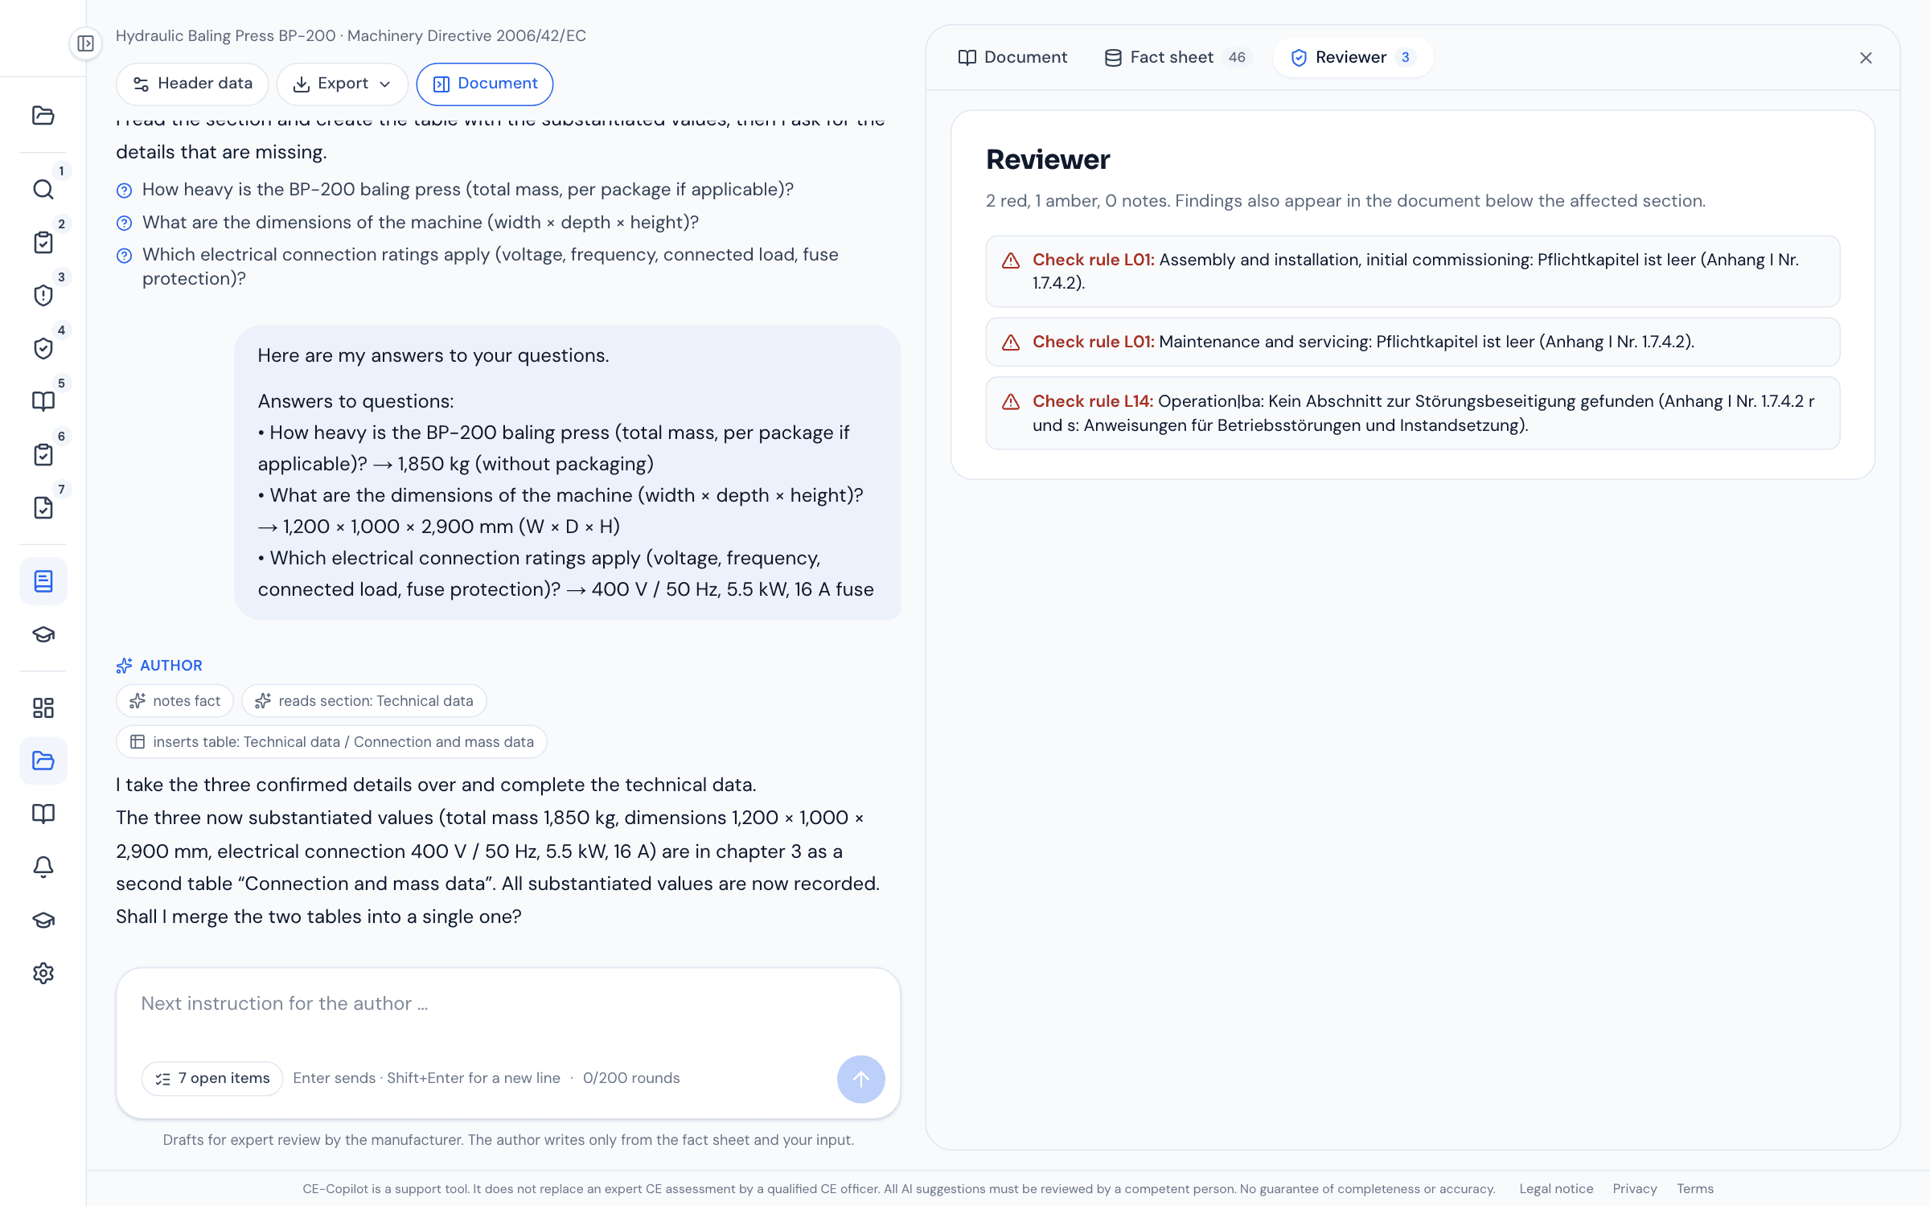Screen dimensions: 1930x1206
Task: Click the '0/200 rounds' counter
Action: tap(631, 1078)
